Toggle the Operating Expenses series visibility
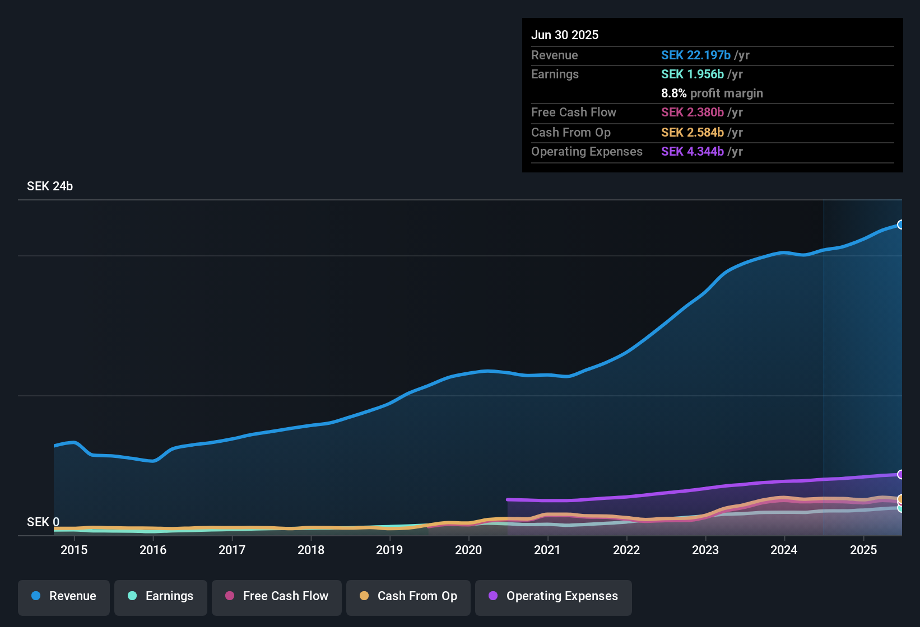 553,597
